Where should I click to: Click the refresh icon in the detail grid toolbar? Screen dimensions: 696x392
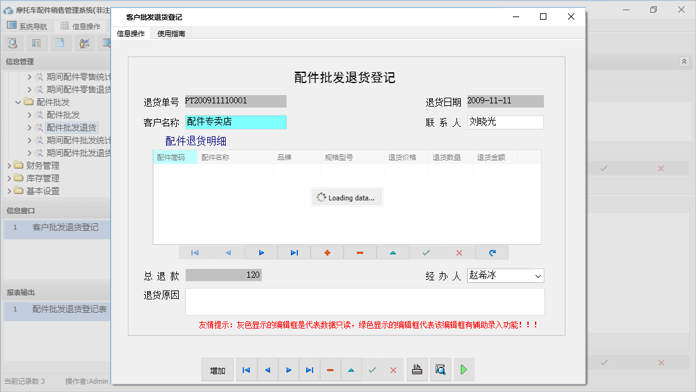coord(492,252)
